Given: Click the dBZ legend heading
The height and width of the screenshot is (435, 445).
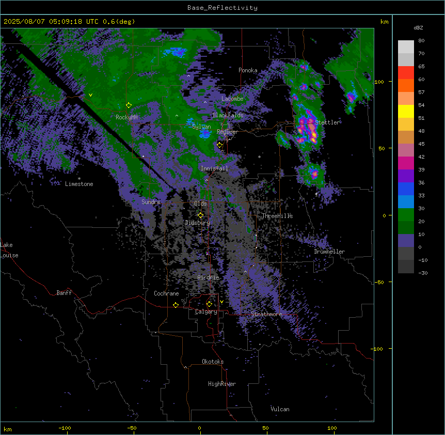Looking at the screenshot, I should point(418,28).
